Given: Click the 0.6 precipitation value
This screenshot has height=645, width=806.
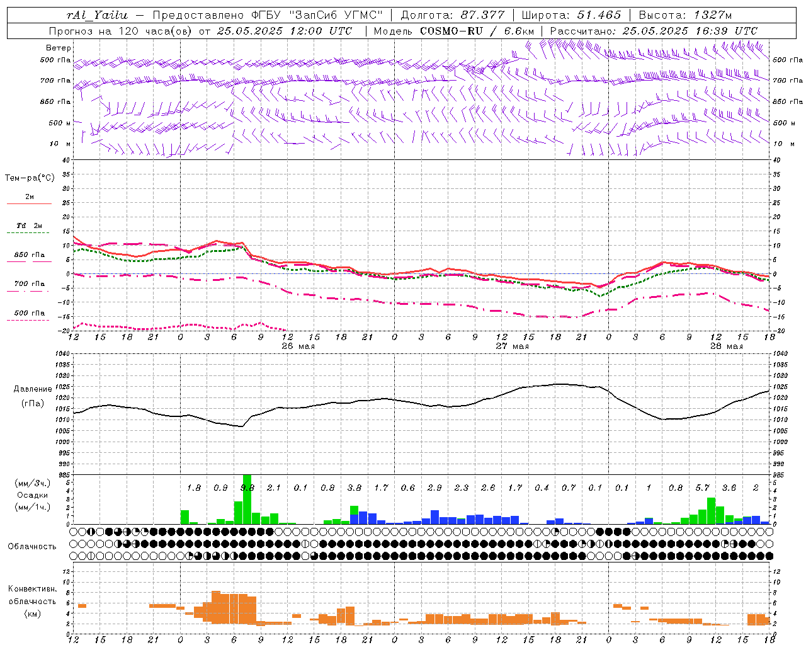Looking at the screenshot, I should pos(408,488).
